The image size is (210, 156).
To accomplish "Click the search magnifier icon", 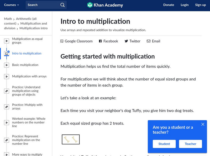I will click(x=62, y=5).
